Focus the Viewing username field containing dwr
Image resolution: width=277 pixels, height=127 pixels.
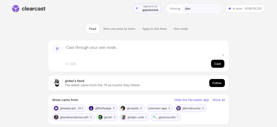pyautogui.click(x=201, y=8)
